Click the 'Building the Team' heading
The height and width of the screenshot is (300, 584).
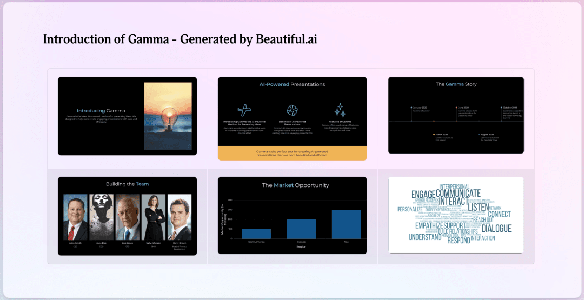pos(128,184)
